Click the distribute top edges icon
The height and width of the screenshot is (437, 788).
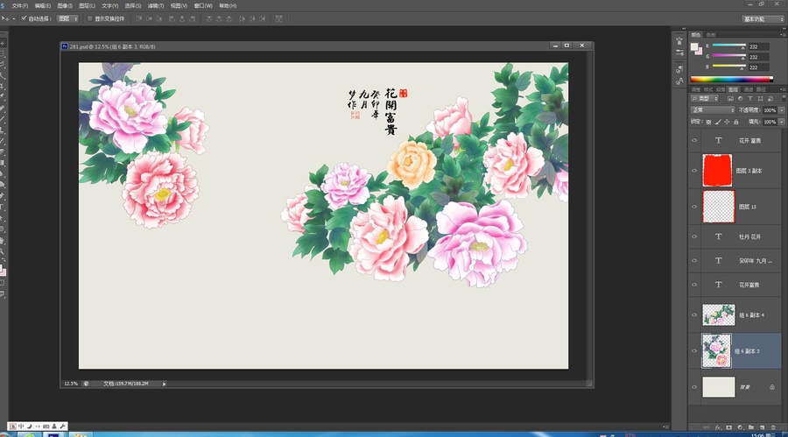209,18
